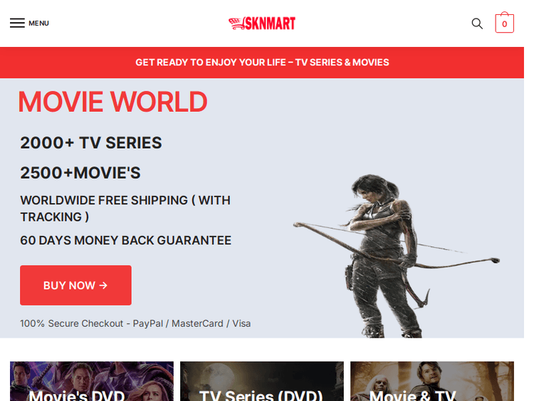Screen dimensions: 534x401
Task: Open Movie & TV category tile
Action: [x=432, y=381]
